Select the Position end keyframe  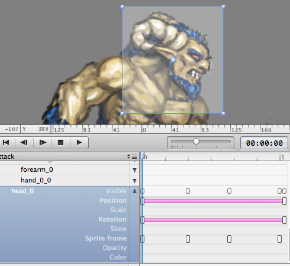point(284,201)
